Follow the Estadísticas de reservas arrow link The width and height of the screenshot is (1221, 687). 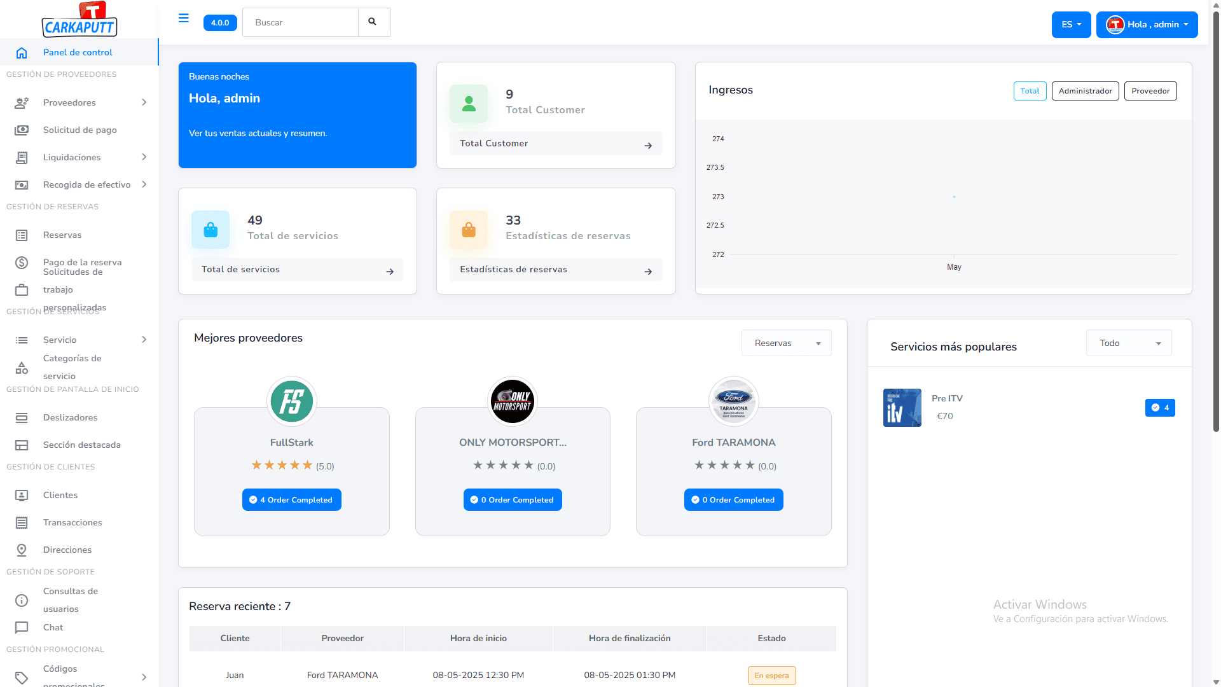(x=648, y=272)
